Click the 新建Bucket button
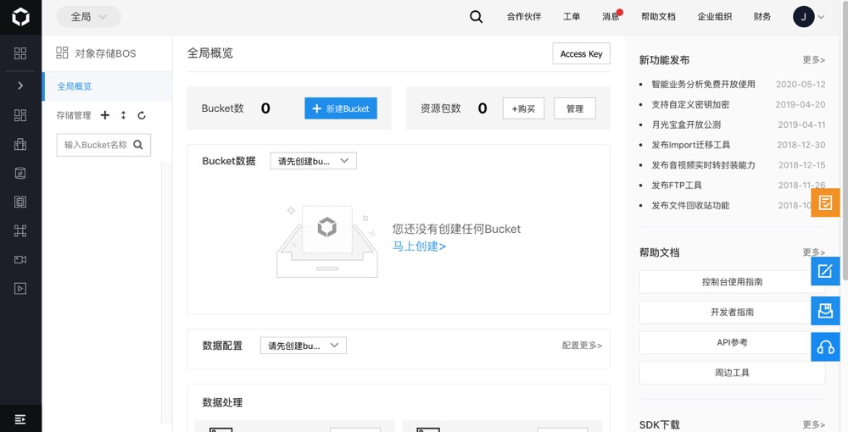The image size is (848, 432). [x=341, y=108]
